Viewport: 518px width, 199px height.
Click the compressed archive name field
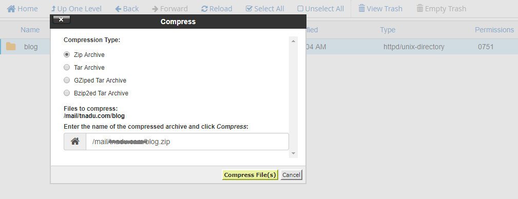click(x=187, y=142)
